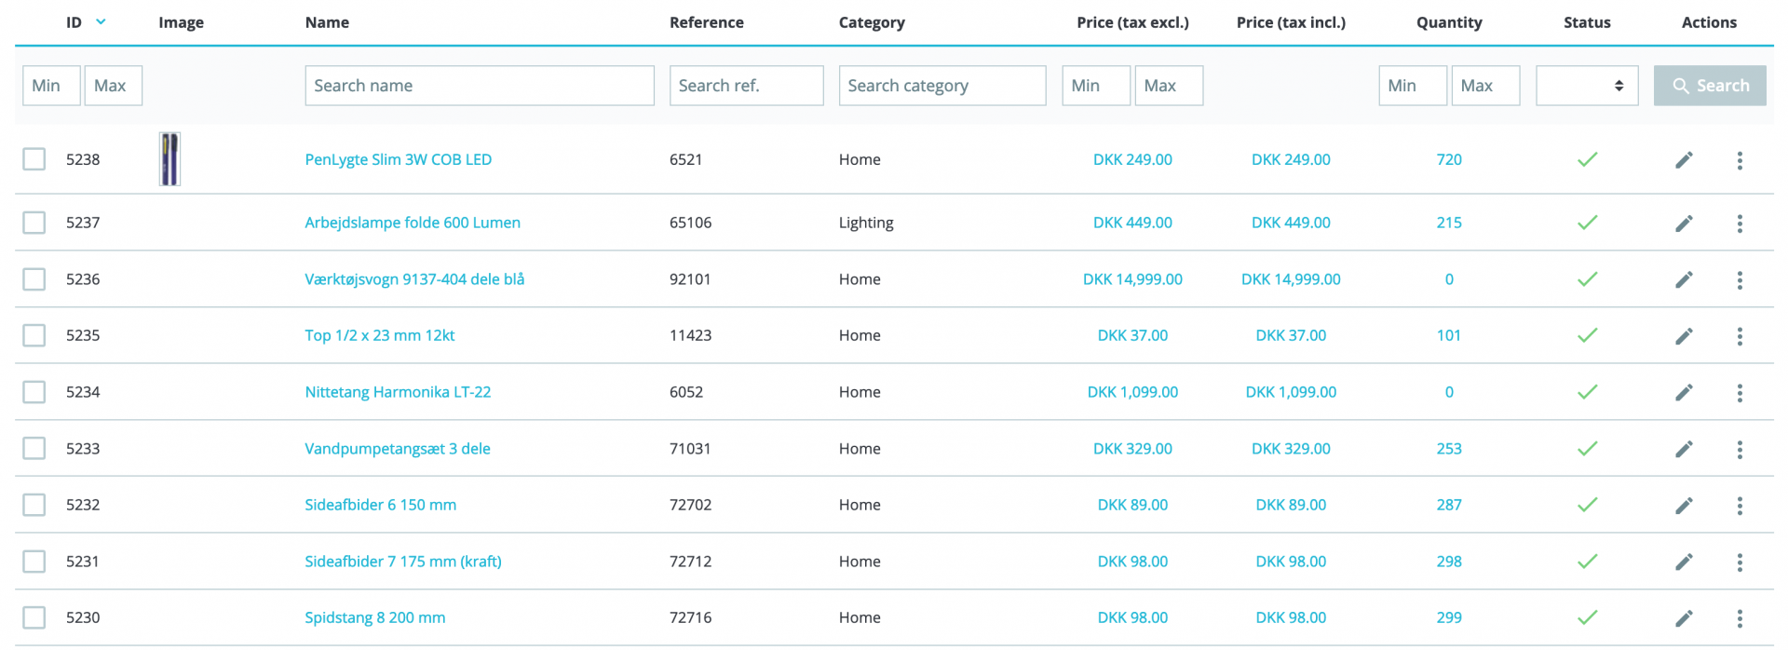Edit PenLygte Slim 3W COB LED with pencil icon
1788x650 pixels.
pyautogui.click(x=1684, y=160)
